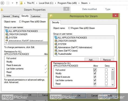Click the permissions list scrollbar thumb

(x=113, y=76)
